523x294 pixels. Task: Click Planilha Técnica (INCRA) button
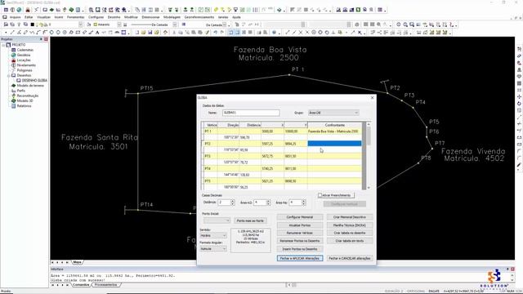tap(350, 225)
